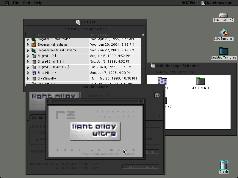Click the 778 items, 7.95 GB available text

point(85,29)
